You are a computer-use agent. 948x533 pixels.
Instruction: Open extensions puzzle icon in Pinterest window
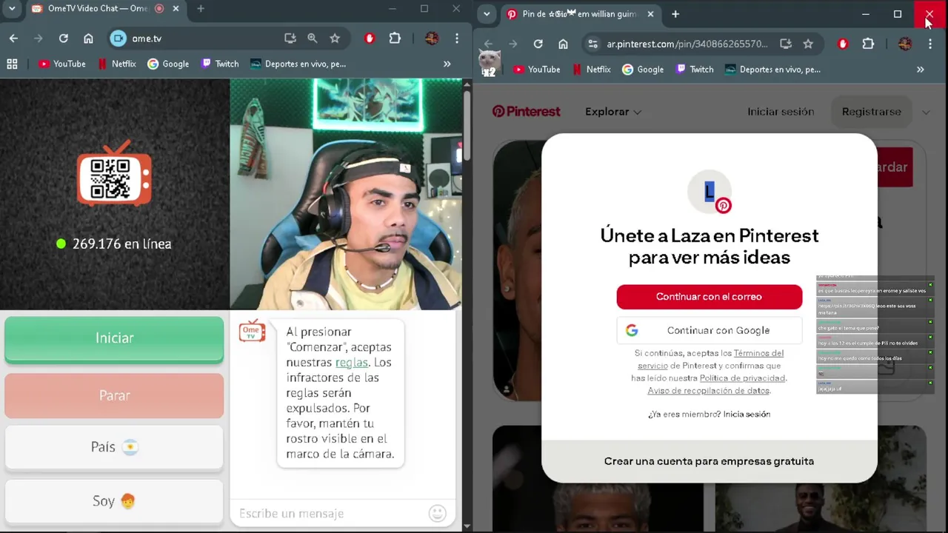(x=868, y=44)
